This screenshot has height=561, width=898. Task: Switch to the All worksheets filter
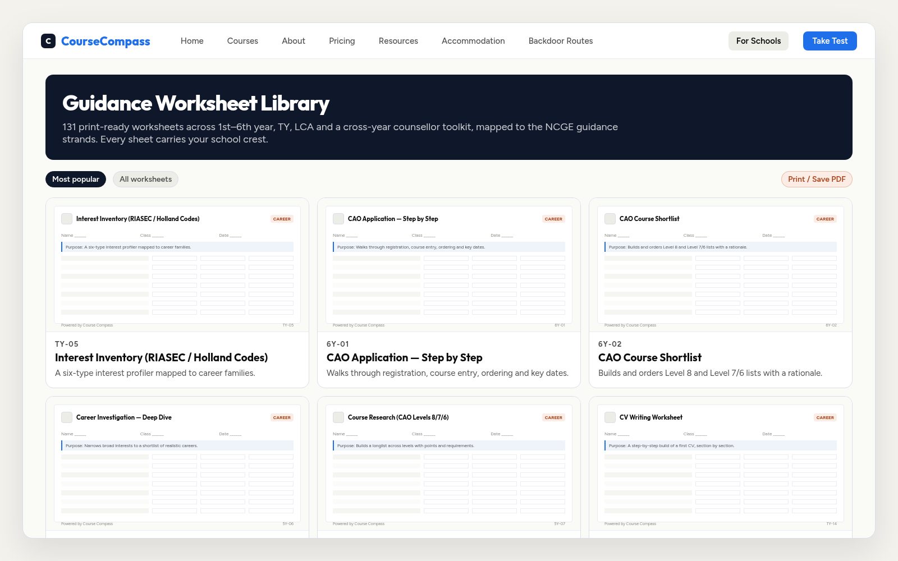coord(145,179)
